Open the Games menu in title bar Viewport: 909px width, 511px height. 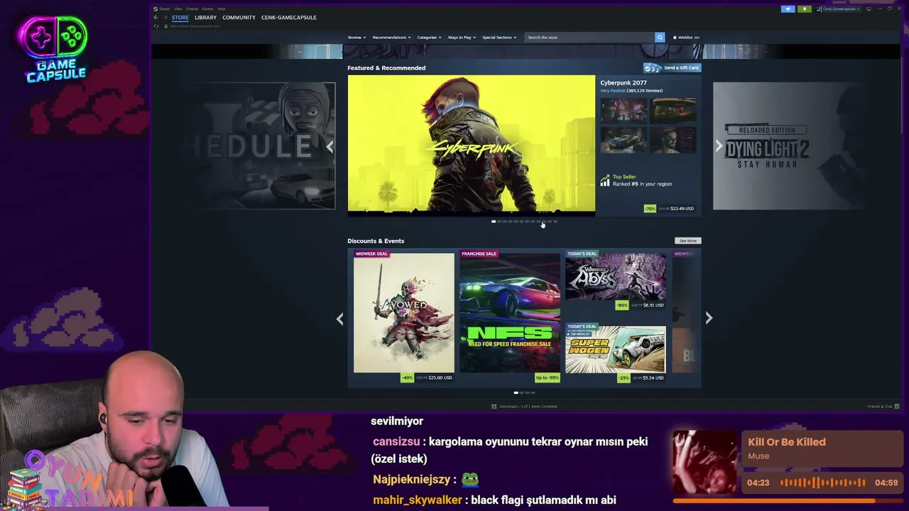pos(207,9)
